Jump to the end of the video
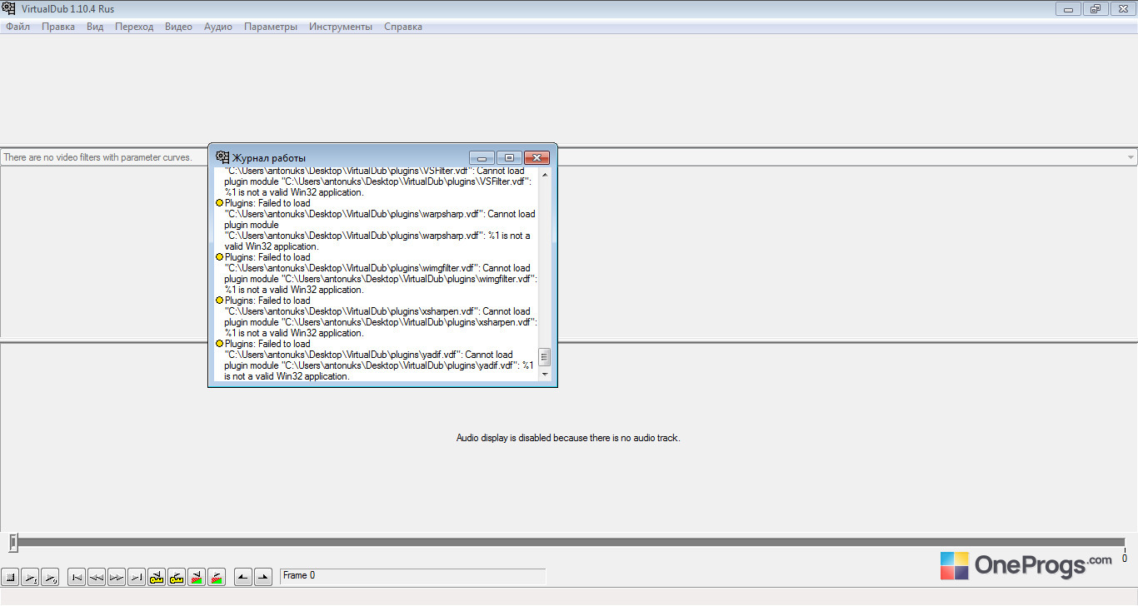 (137, 576)
